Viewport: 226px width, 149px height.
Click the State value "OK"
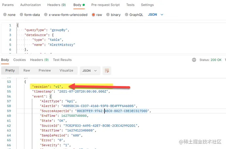click(61, 121)
